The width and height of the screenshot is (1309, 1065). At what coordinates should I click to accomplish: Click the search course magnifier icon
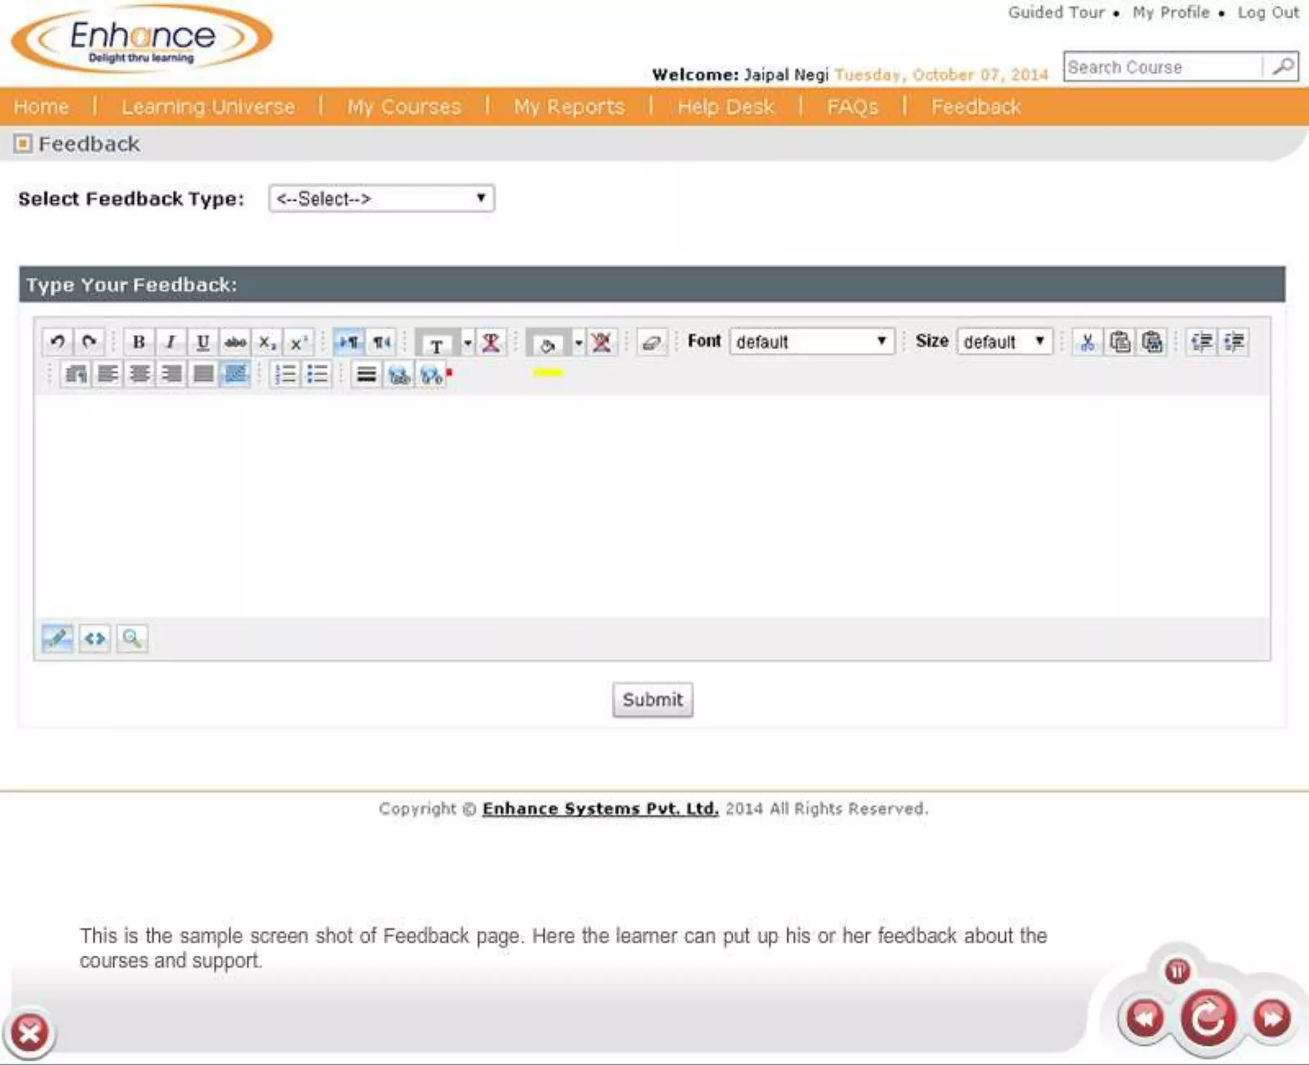point(1282,66)
